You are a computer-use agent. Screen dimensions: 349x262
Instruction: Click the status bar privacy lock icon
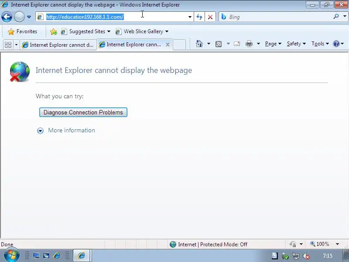click(x=293, y=244)
